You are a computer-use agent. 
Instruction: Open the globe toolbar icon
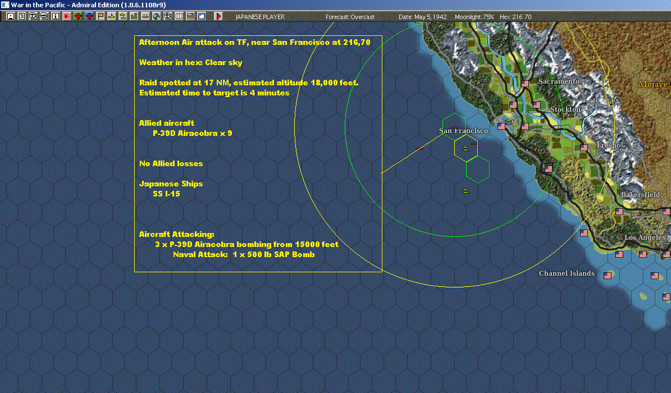tap(157, 16)
